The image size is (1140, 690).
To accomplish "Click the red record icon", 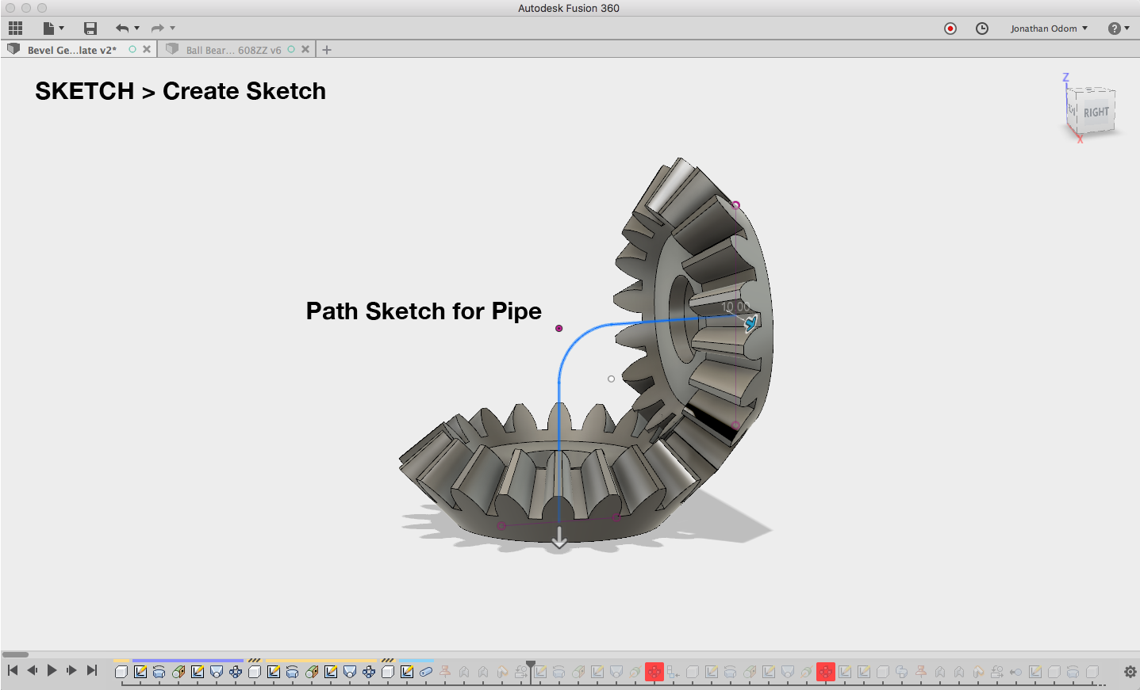I will tap(950, 29).
